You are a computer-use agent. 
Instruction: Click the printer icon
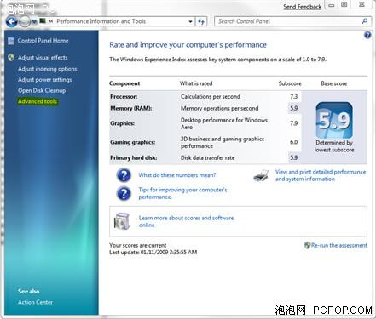click(261, 176)
